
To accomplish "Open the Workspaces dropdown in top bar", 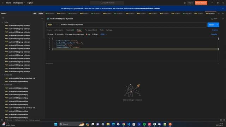I will tap(19, 3).
